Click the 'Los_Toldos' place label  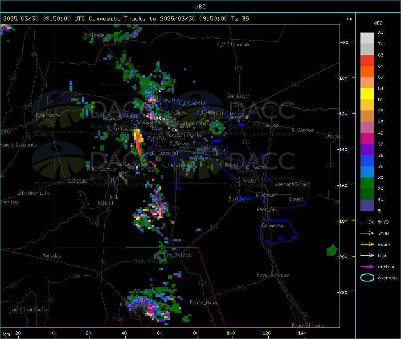pyautogui.click(x=177, y=255)
